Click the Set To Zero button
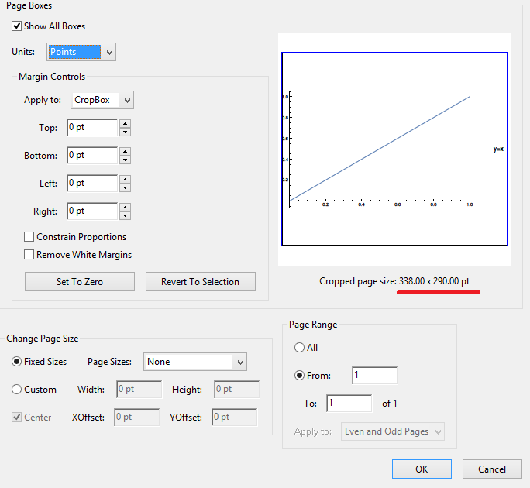The height and width of the screenshot is (488, 530). click(80, 281)
